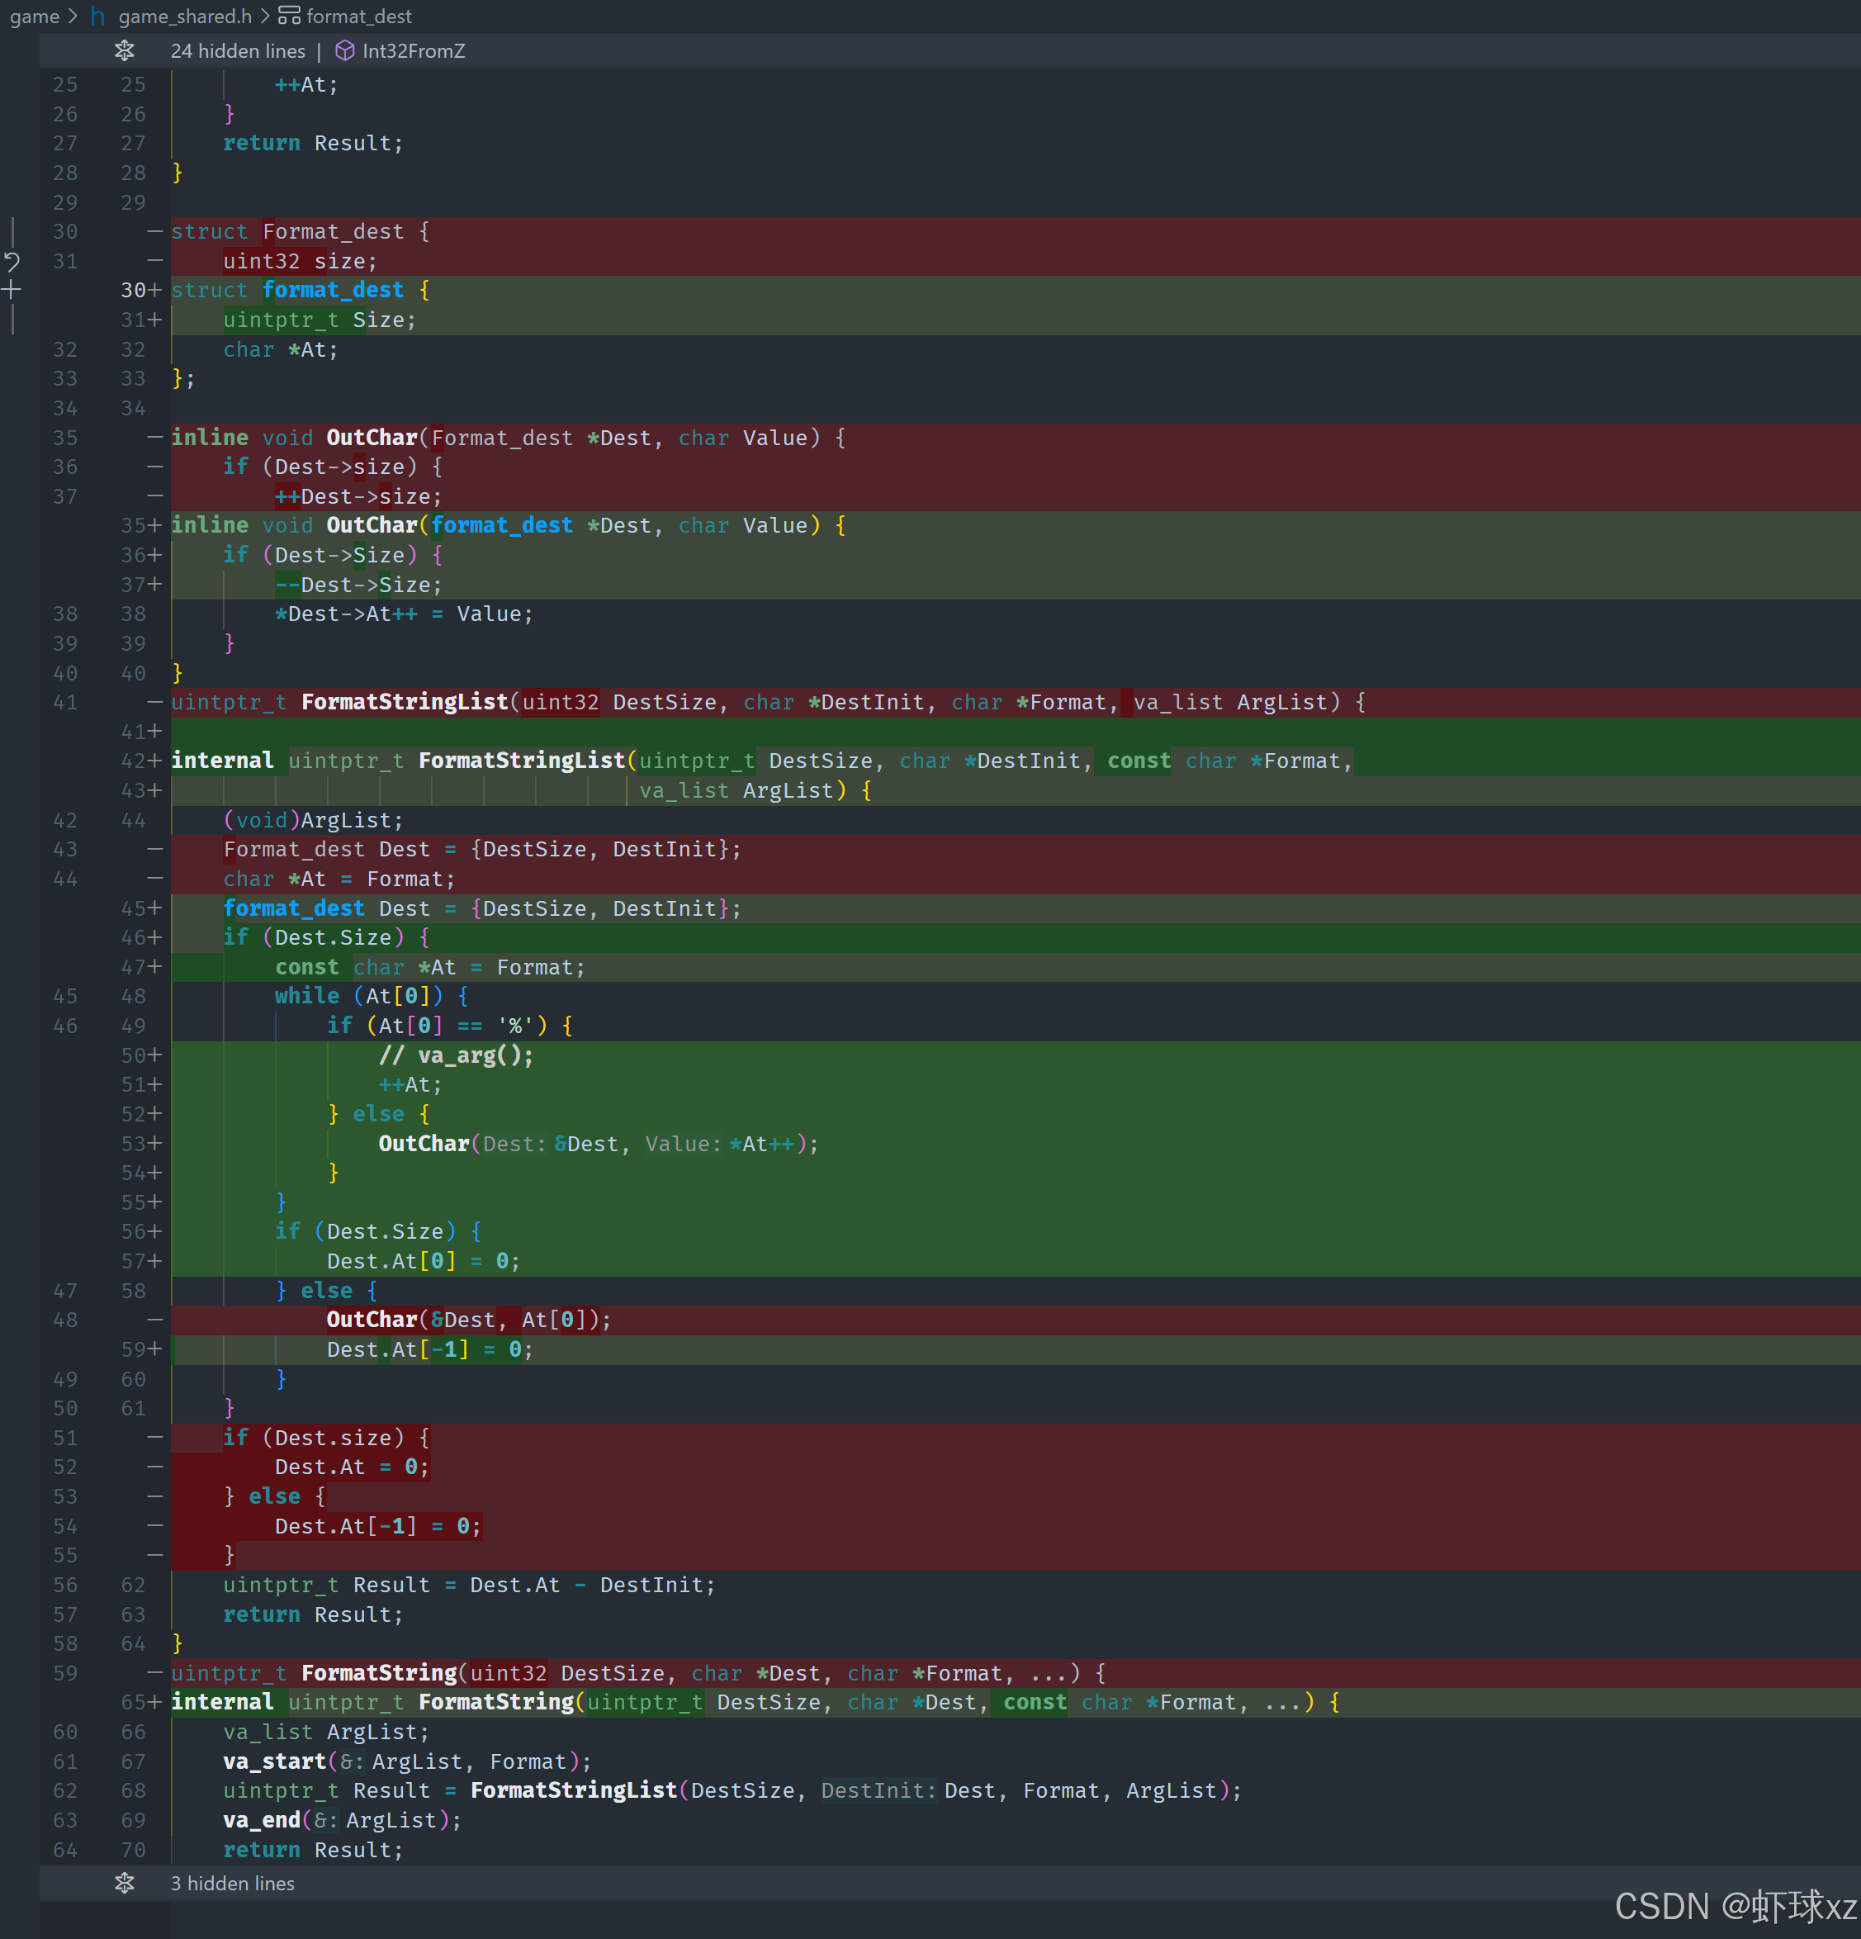
Task: Click removed line 'uint32 size;'
Action: tap(300, 262)
